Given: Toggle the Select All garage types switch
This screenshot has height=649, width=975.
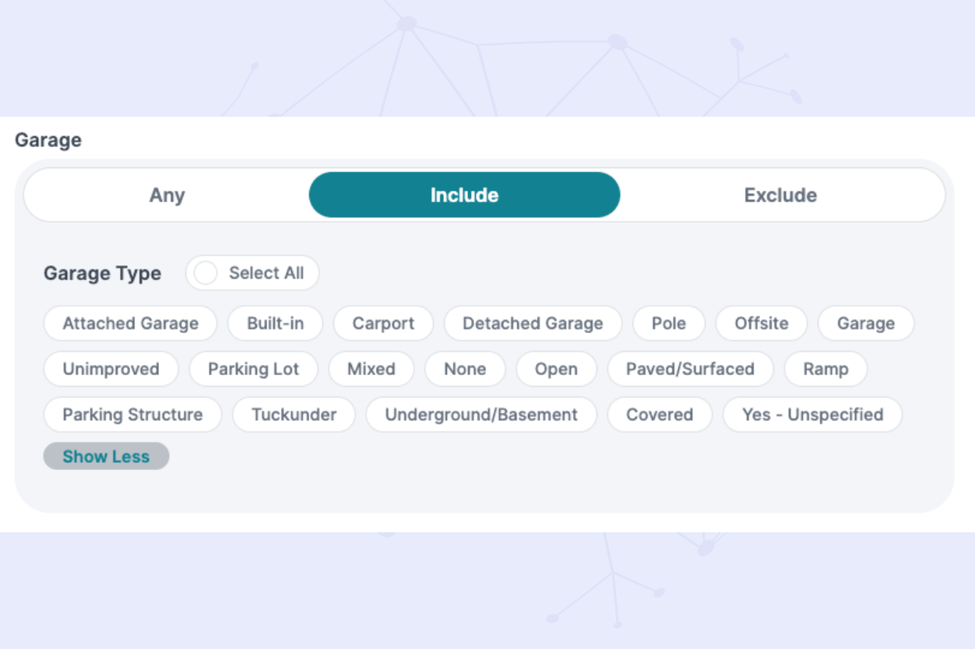Looking at the screenshot, I should tap(206, 273).
